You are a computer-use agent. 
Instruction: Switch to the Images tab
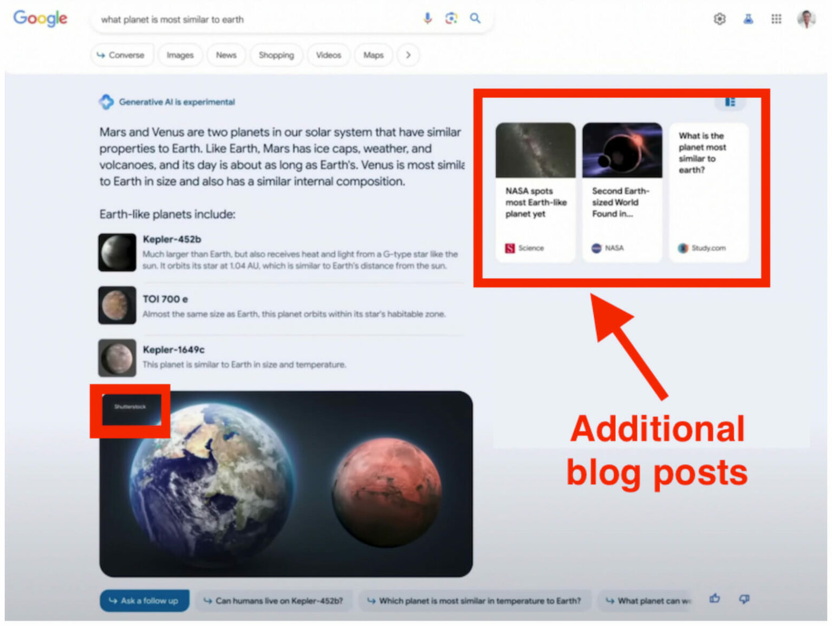tap(180, 55)
